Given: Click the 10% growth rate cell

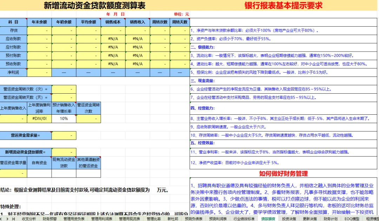Looking at the screenshot, I should tap(64, 119).
